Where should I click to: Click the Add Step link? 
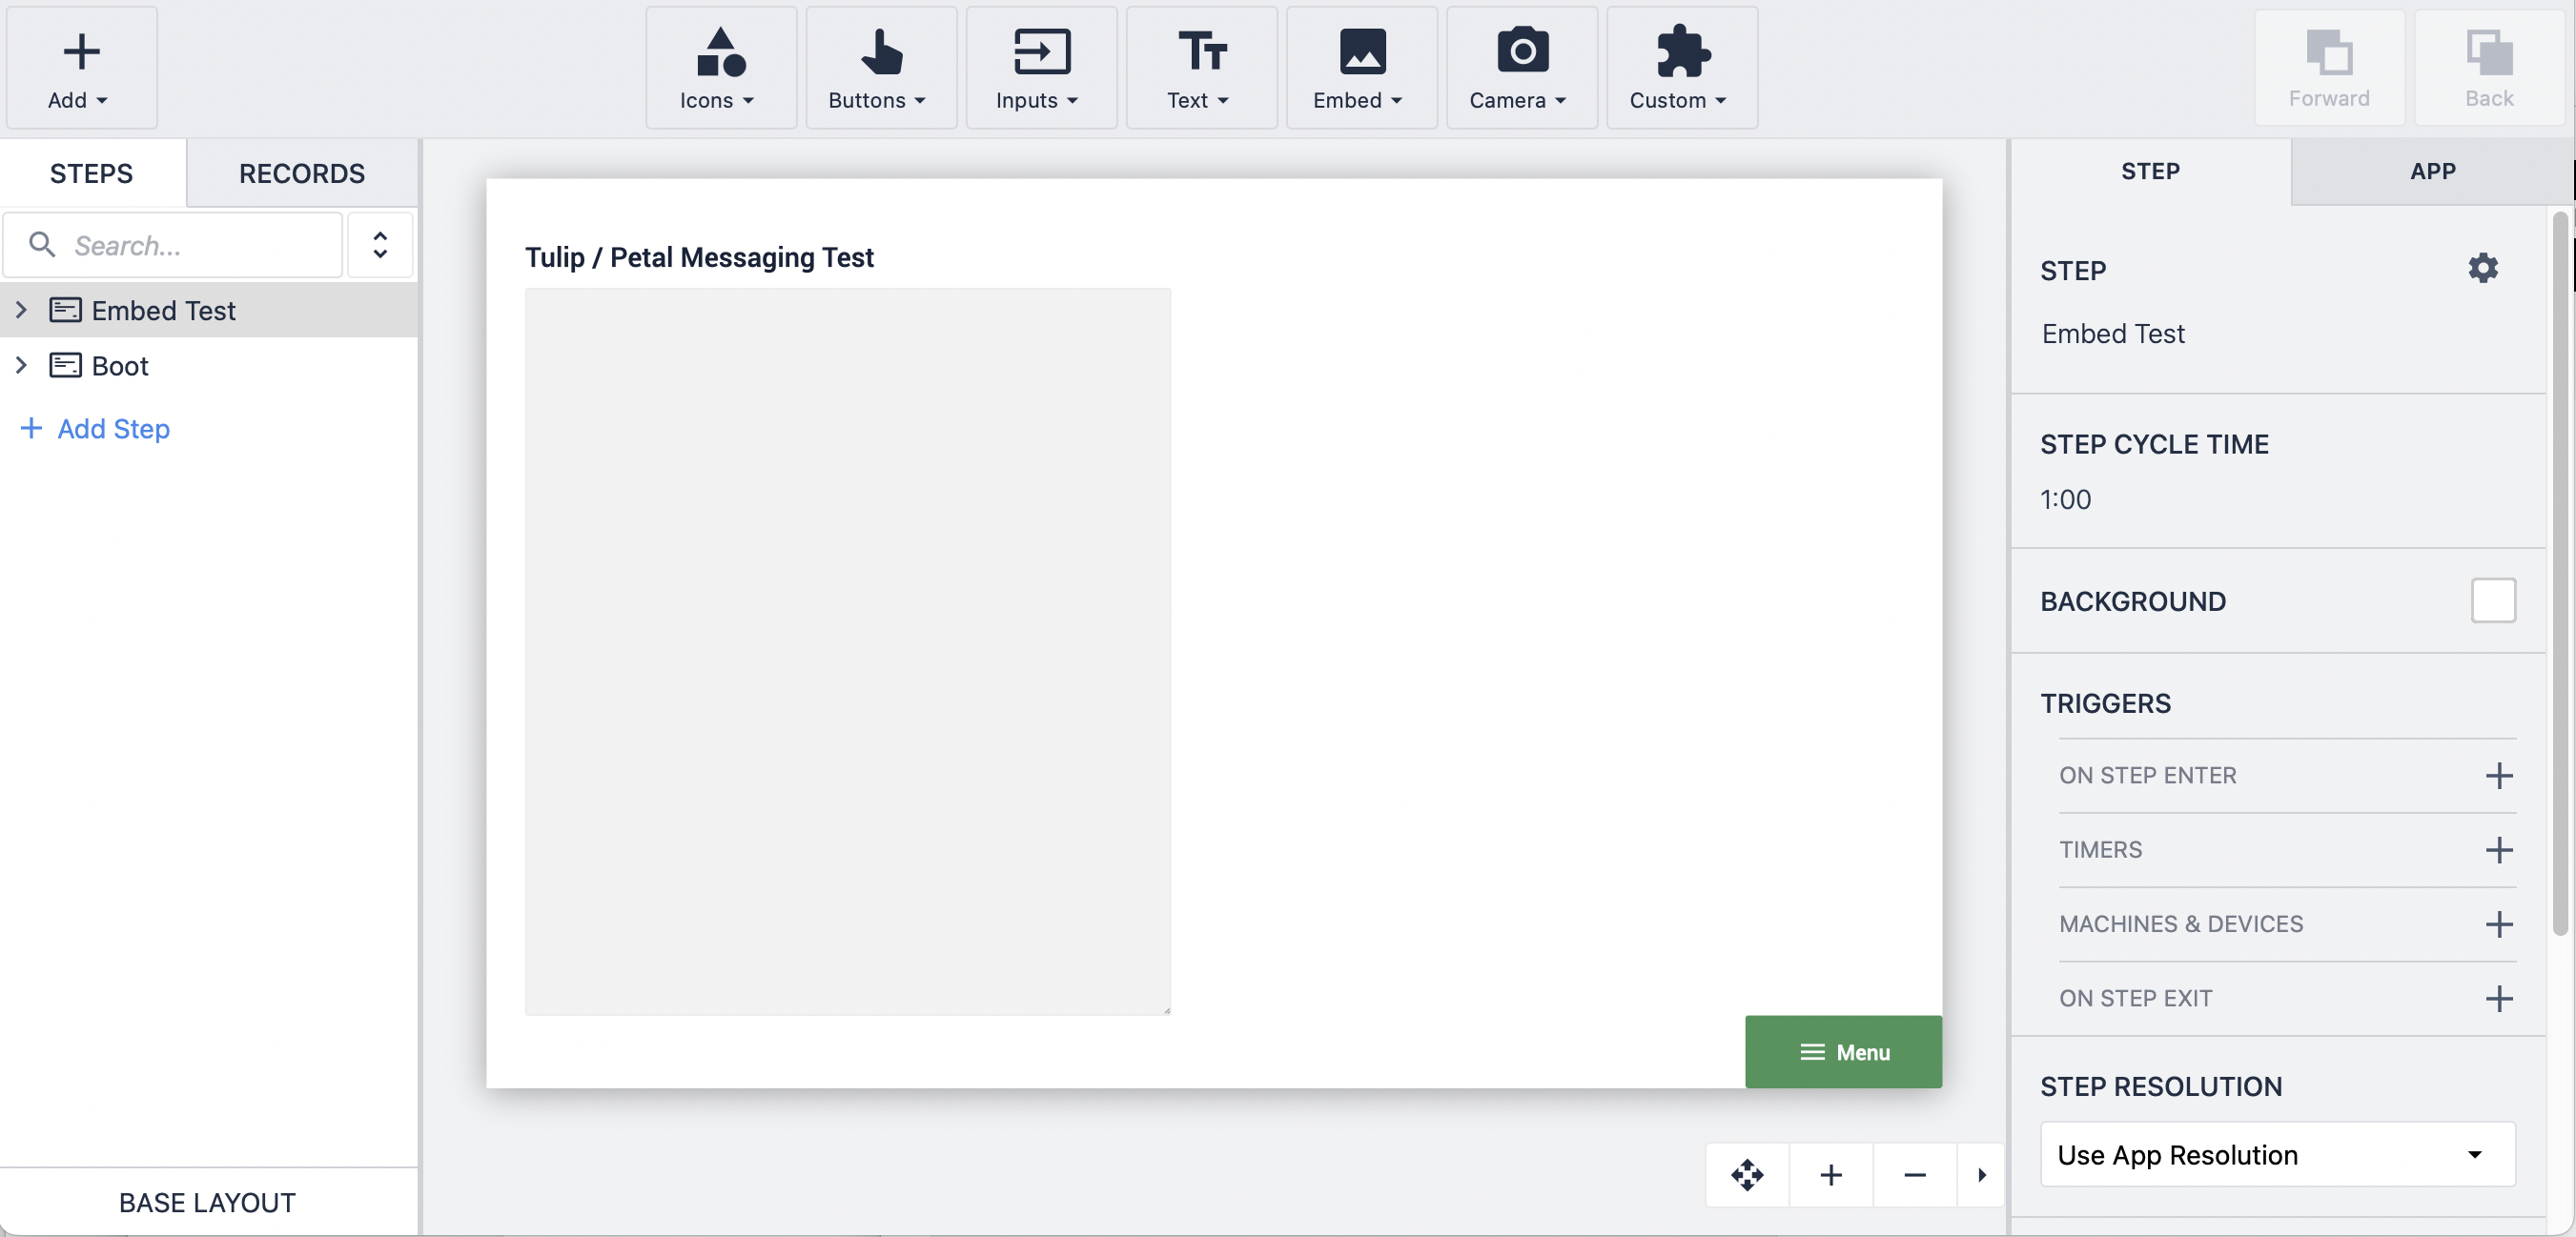95,428
